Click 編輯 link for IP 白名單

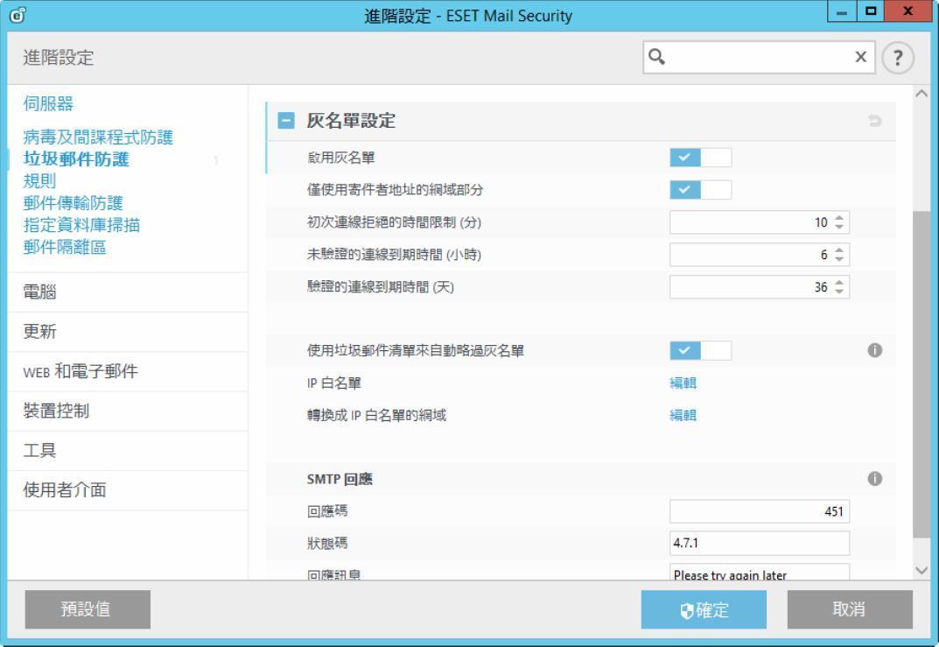[x=683, y=383]
